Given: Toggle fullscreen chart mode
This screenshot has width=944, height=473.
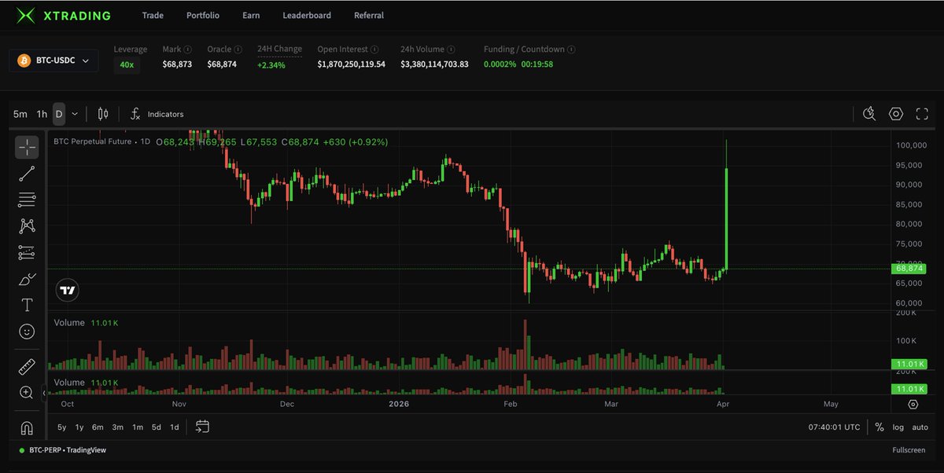Looking at the screenshot, I should pos(922,113).
